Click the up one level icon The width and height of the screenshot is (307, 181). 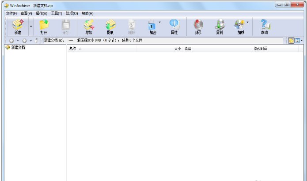[x=36, y=41]
